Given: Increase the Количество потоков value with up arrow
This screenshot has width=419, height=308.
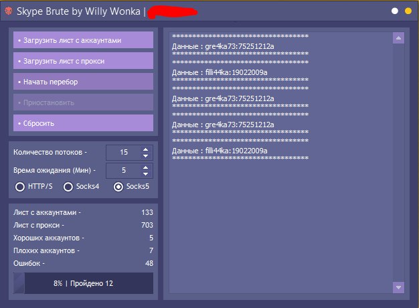Looking at the screenshot, I should (x=145, y=149).
